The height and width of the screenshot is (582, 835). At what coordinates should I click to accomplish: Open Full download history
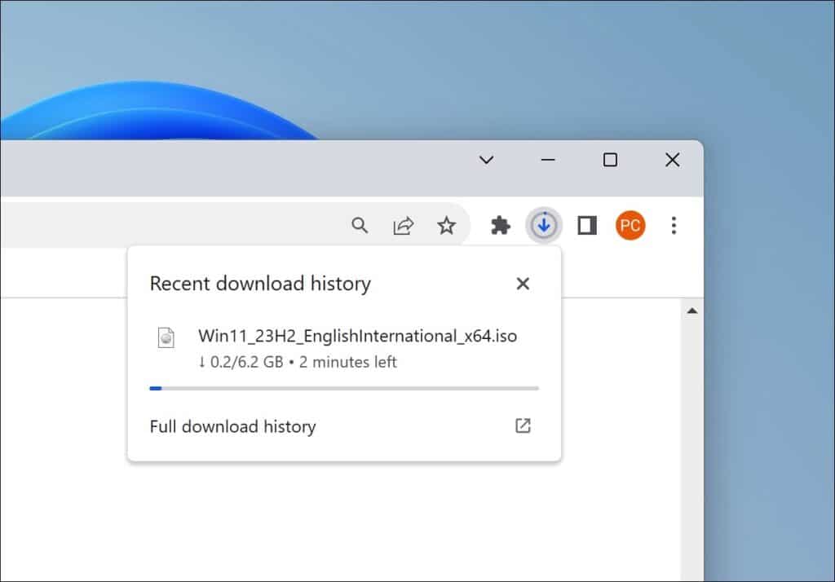point(232,426)
